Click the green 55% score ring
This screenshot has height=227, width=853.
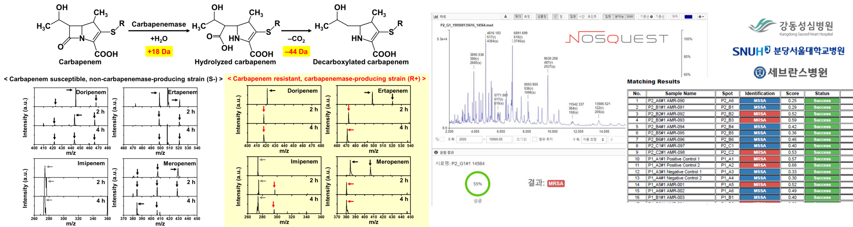point(477,184)
